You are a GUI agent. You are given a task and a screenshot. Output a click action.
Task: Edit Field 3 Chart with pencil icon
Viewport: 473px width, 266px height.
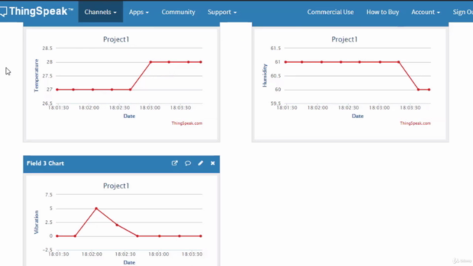click(x=200, y=163)
